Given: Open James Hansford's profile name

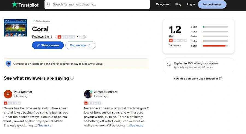Looking at the screenshot, I should (106, 92).
